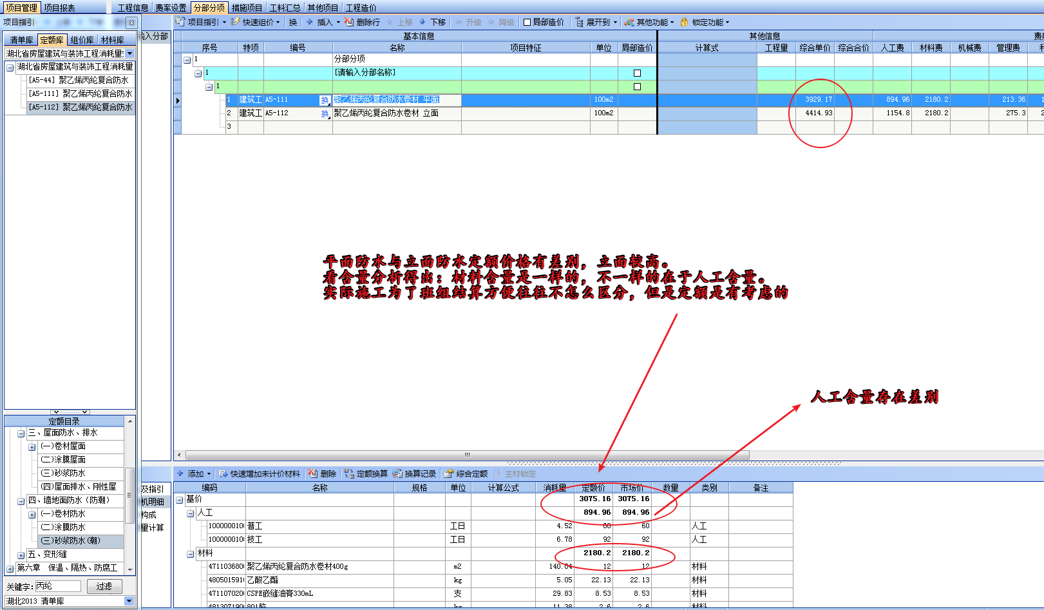This screenshot has width=1044, height=610.
Task: Collapse 分部分项 root row
Action: (x=187, y=60)
